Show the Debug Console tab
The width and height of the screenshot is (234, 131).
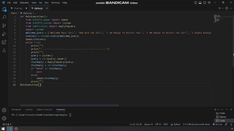click(x=44, y=110)
